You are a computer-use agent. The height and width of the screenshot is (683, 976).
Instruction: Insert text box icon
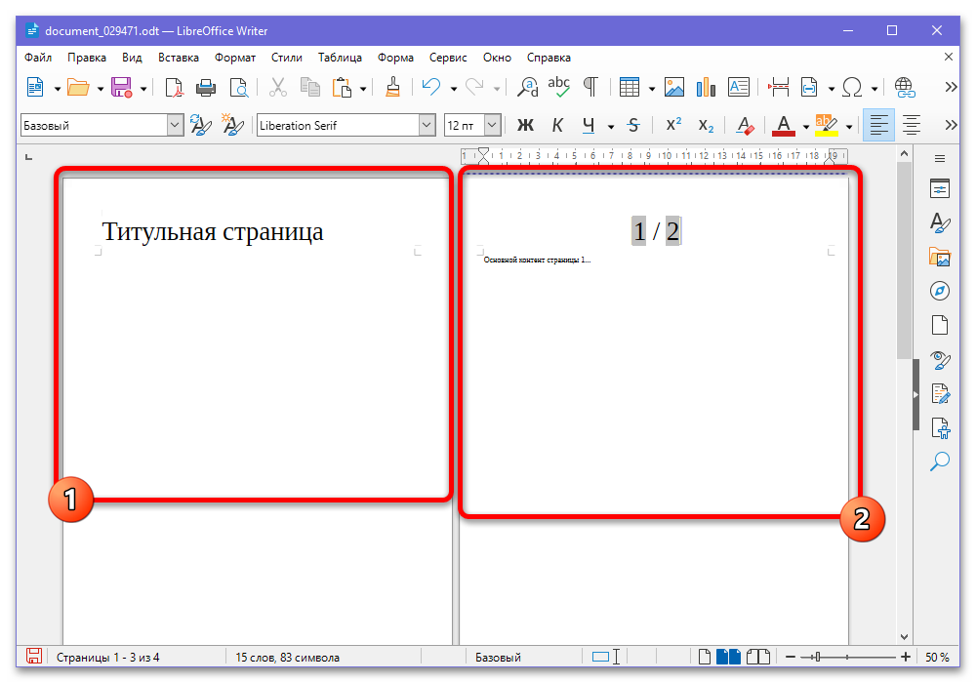(x=738, y=87)
